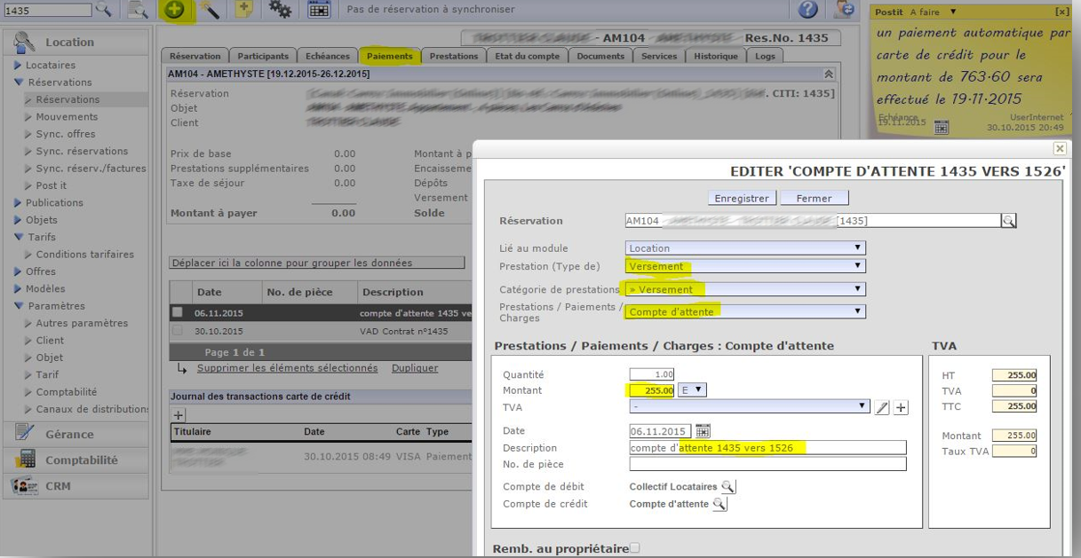Toggle the Remb. au propriétaire checkbox
The image size is (1081, 558).
pos(634,548)
